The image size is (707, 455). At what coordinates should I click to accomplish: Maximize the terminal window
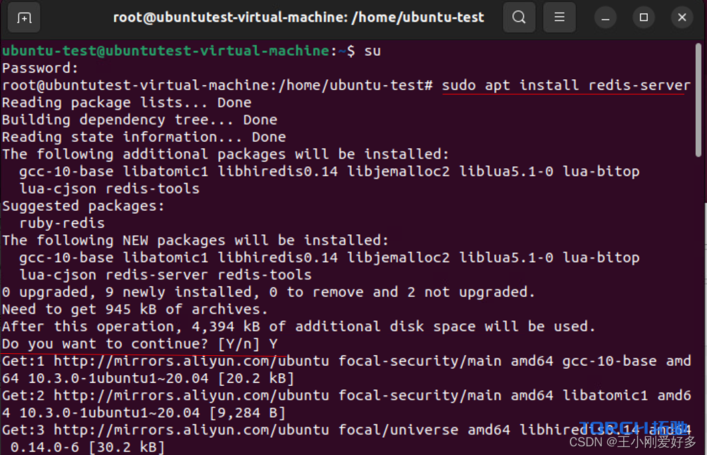click(x=643, y=17)
